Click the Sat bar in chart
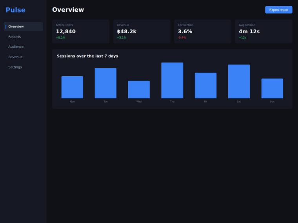Image resolution: width=298 pixels, height=223 pixels. [239, 81]
